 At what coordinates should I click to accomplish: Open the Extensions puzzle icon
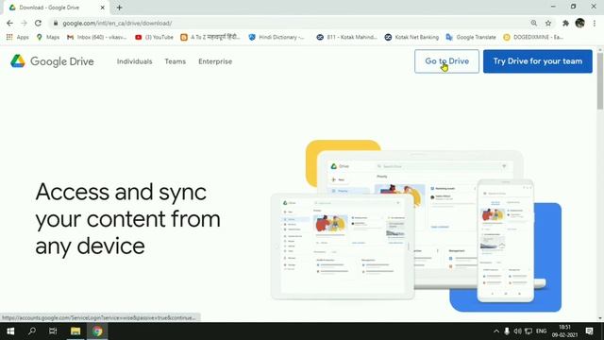pos(565,23)
